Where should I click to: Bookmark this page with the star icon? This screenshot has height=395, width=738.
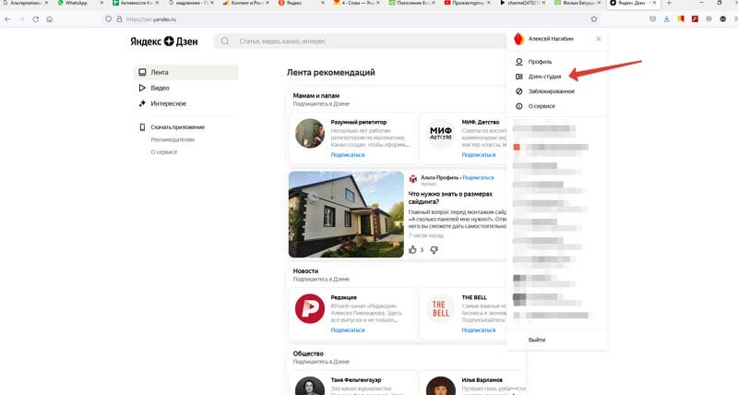point(594,19)
